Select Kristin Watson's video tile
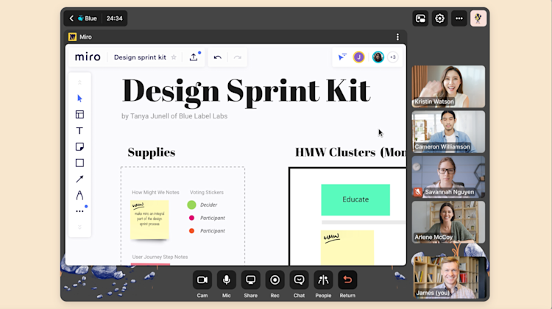The width and height of the screenshot is (552, 309). pos(448,86)
